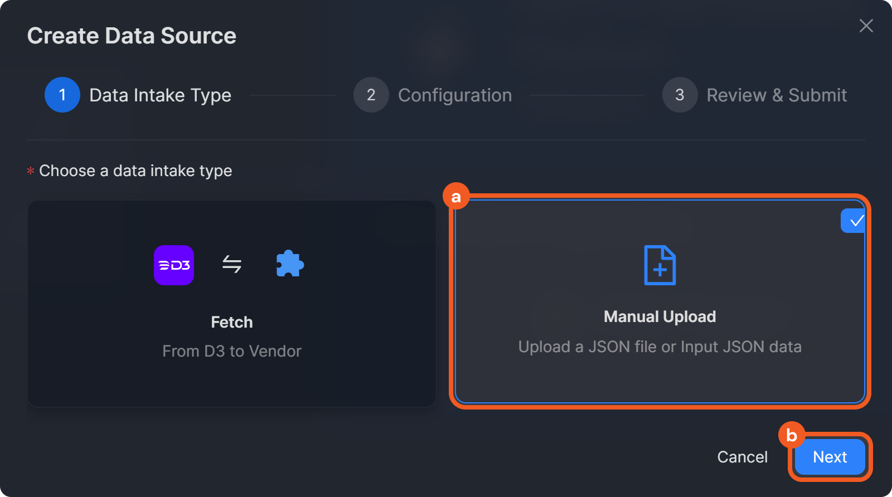Go to the Configuration step label
Screen dimensions: 892x497
tap(455, 95)
